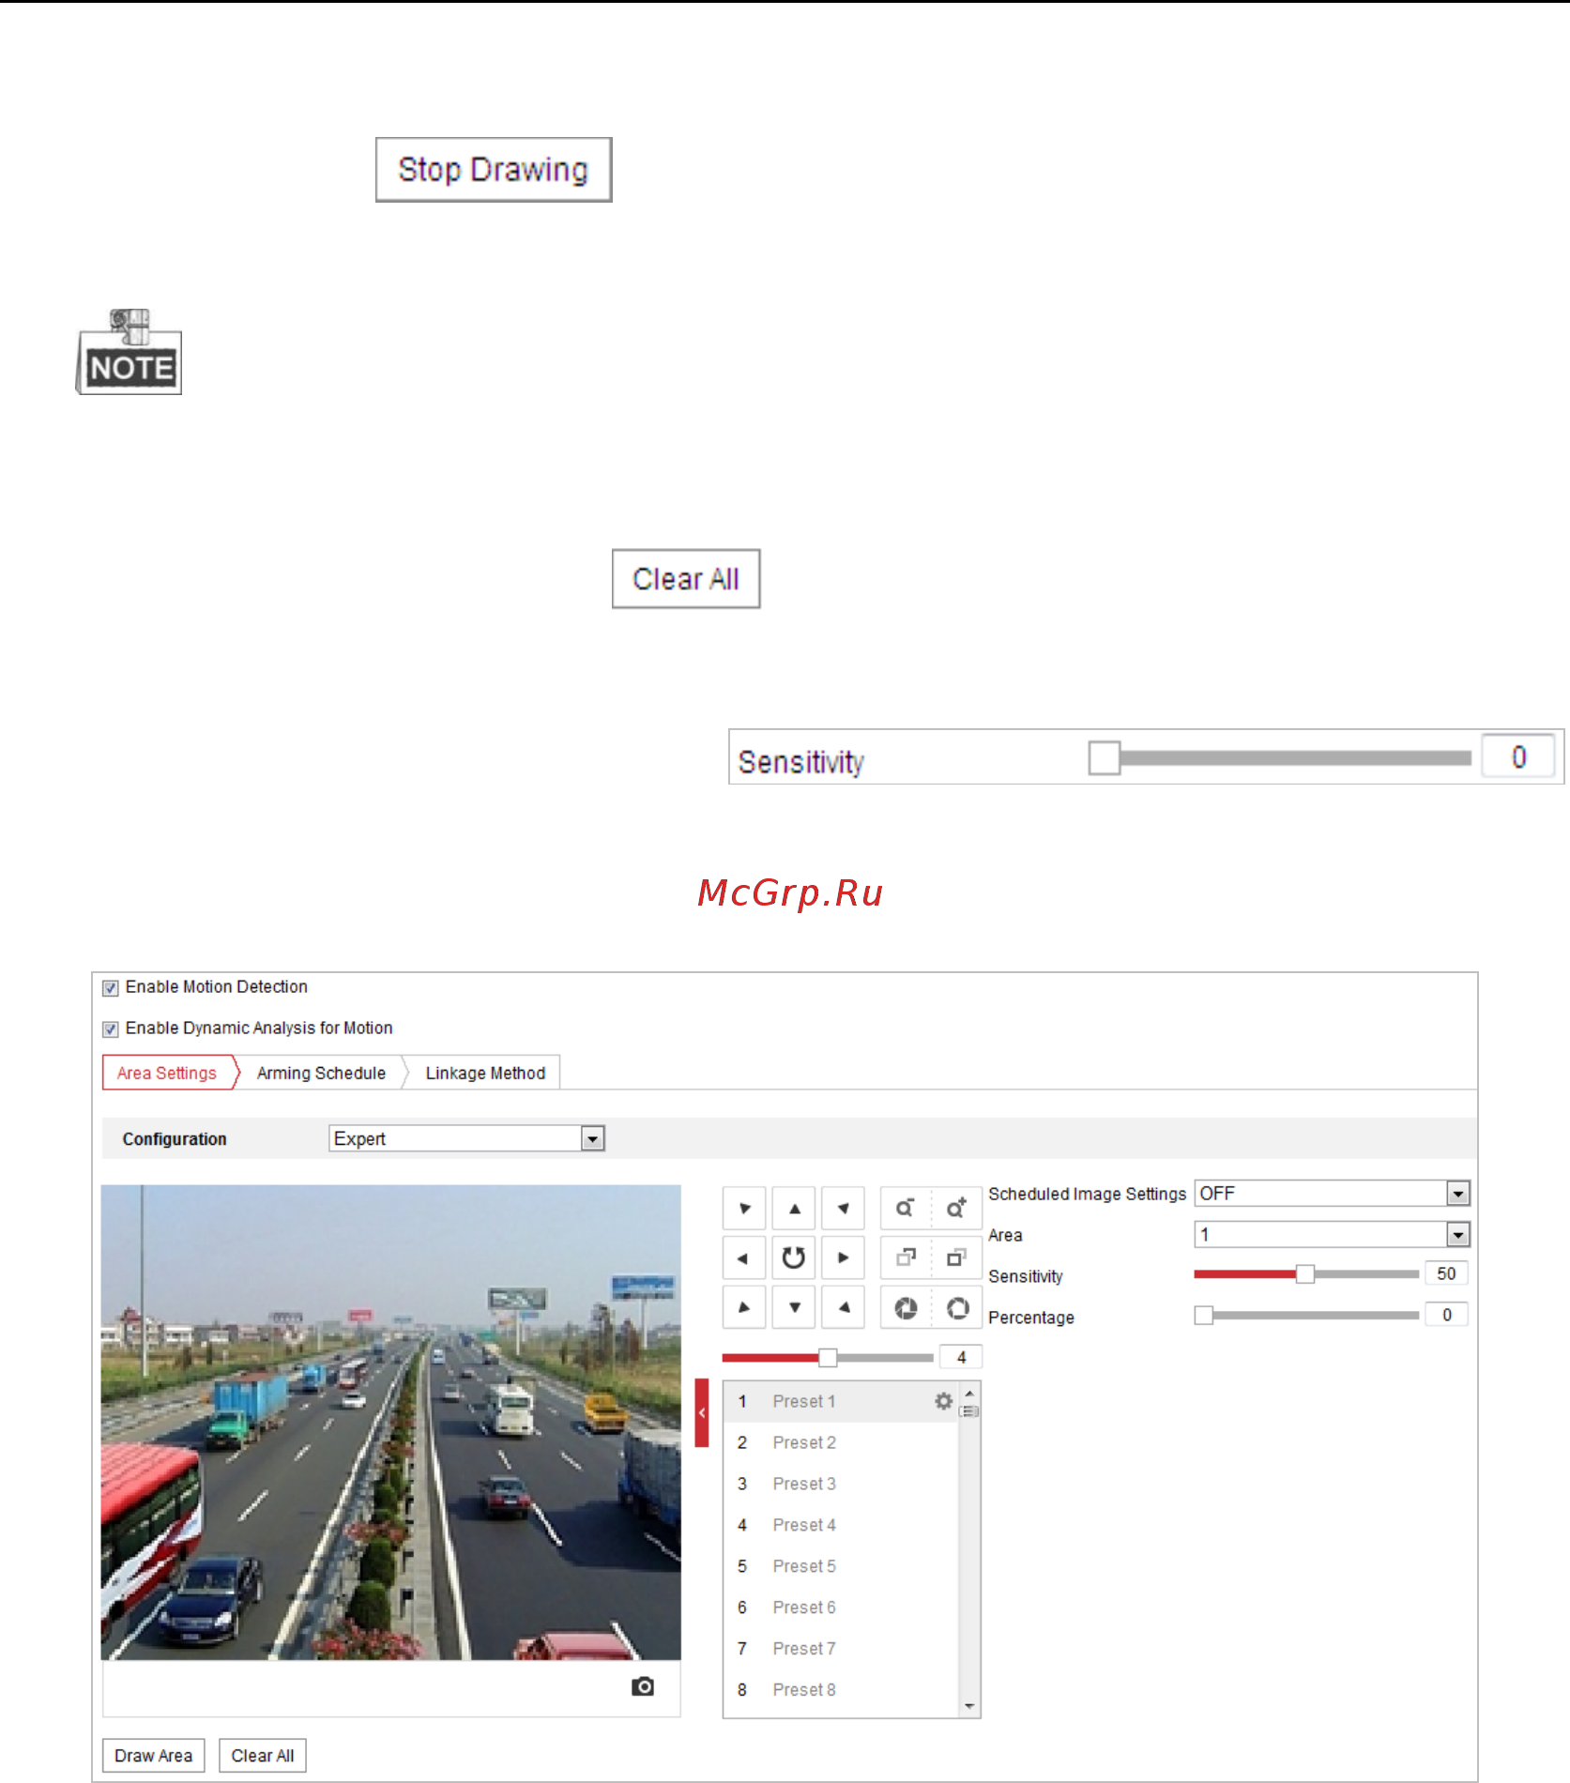
Task: Toggle Enable Dynamic Analysis for Motion checkbox
Action: (x=111, y=1029)
